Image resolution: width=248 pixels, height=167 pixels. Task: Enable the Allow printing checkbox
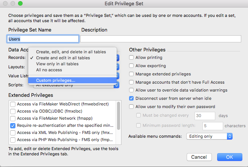[131, 58]
